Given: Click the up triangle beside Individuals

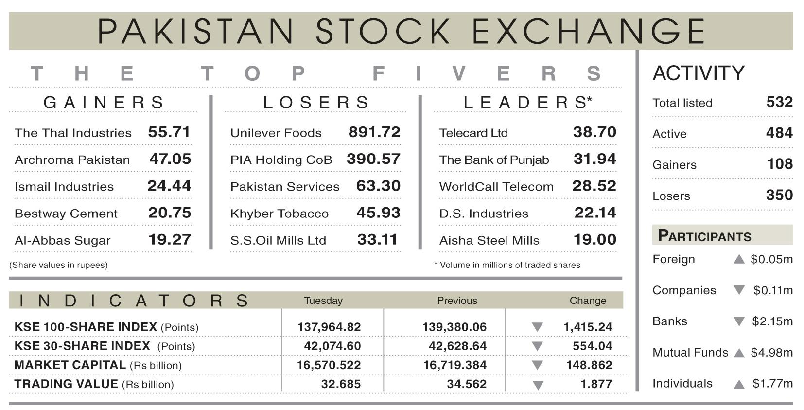Looking at the screenshot, I should 739,384.
